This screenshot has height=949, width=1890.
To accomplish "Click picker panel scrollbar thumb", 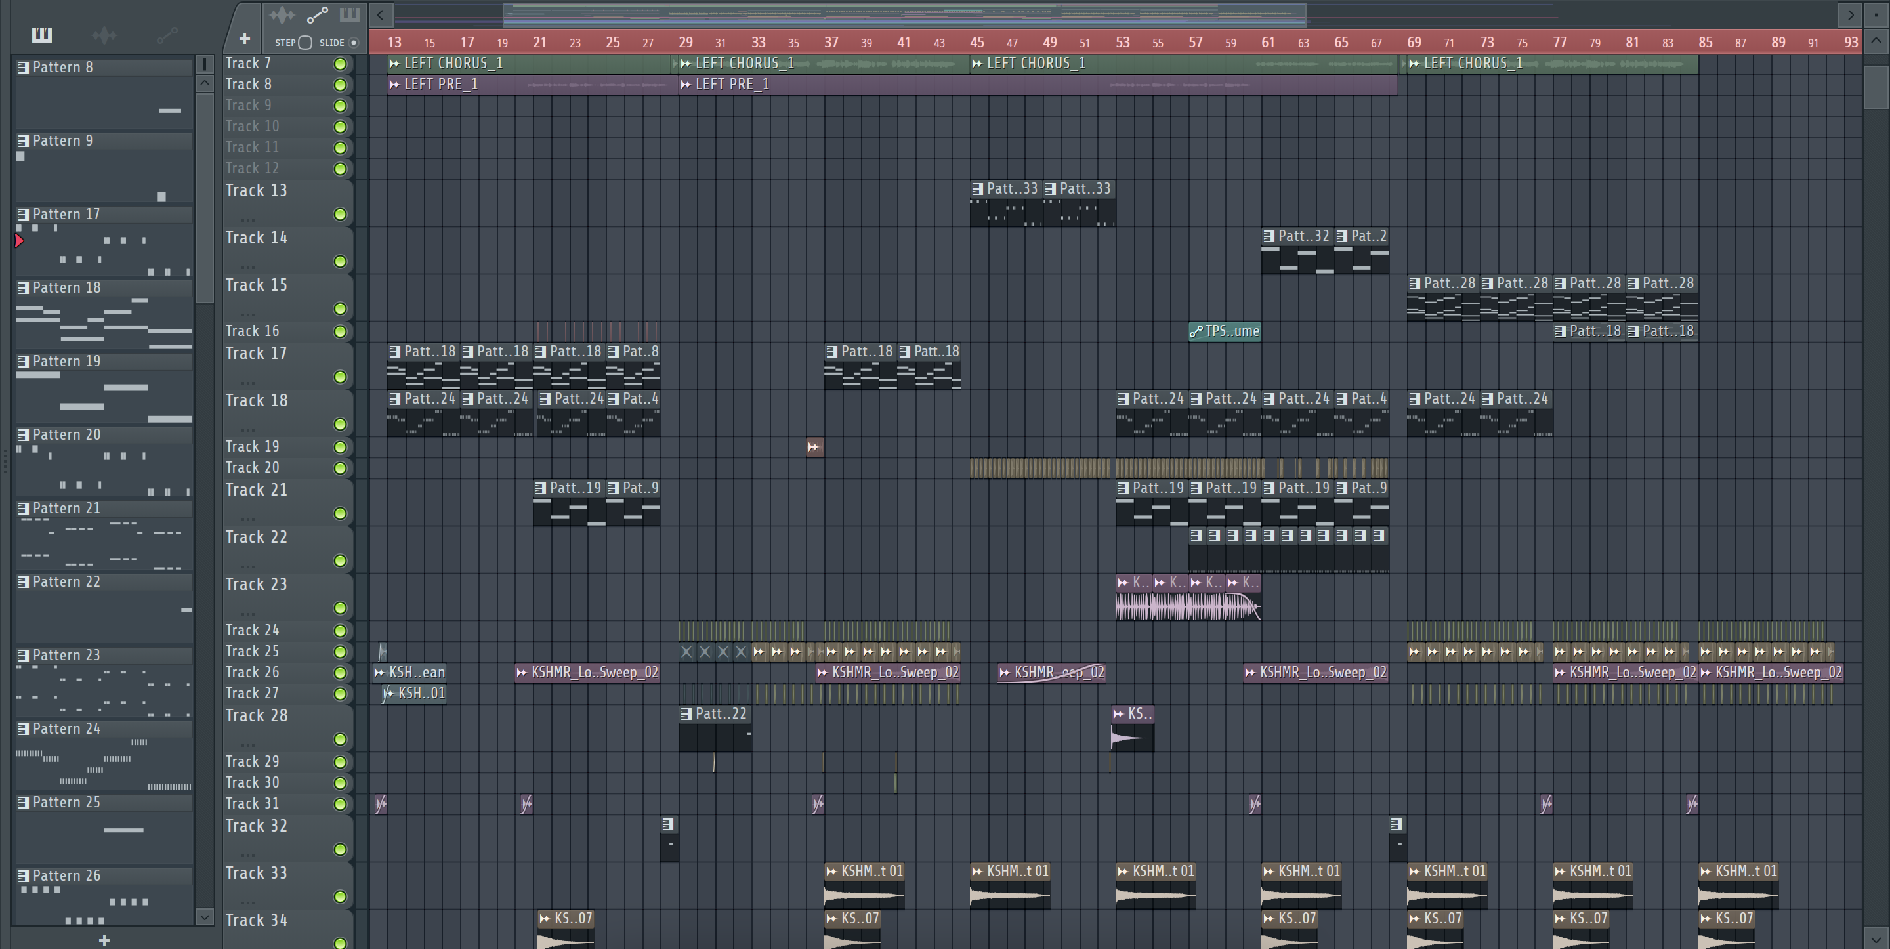I will click(205, 197).
